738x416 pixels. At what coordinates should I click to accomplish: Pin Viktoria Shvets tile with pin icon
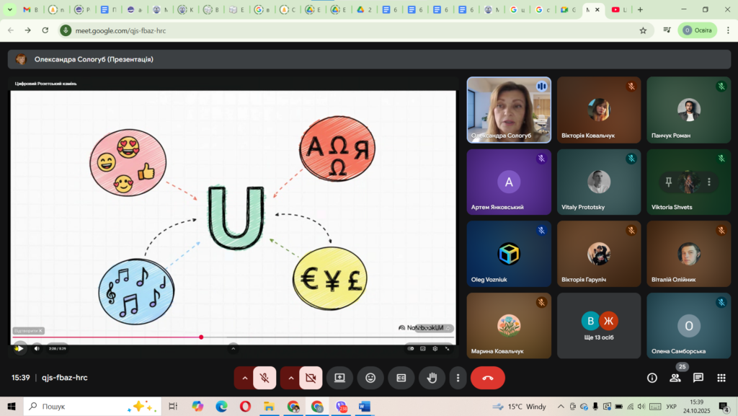tap(669, 182)
